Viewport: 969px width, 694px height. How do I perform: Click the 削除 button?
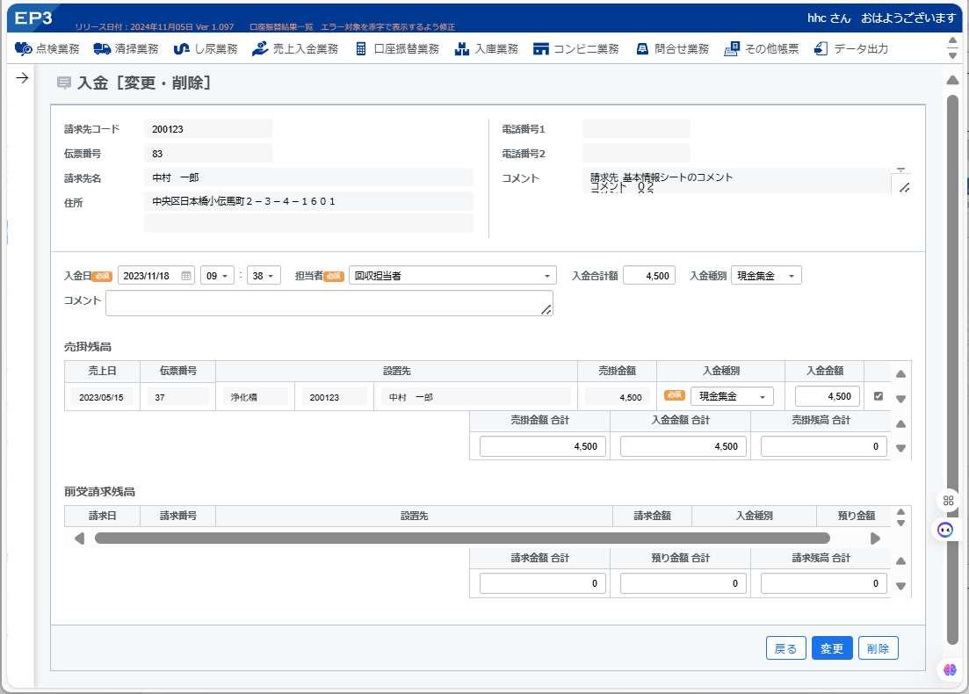point(879,648)
